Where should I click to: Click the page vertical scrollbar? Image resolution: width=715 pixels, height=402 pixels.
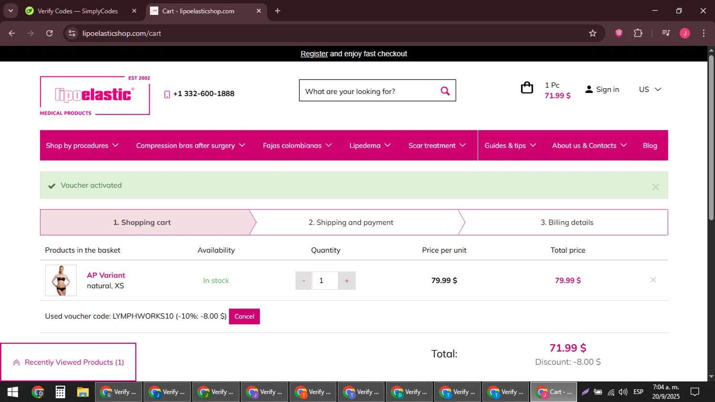711,138
